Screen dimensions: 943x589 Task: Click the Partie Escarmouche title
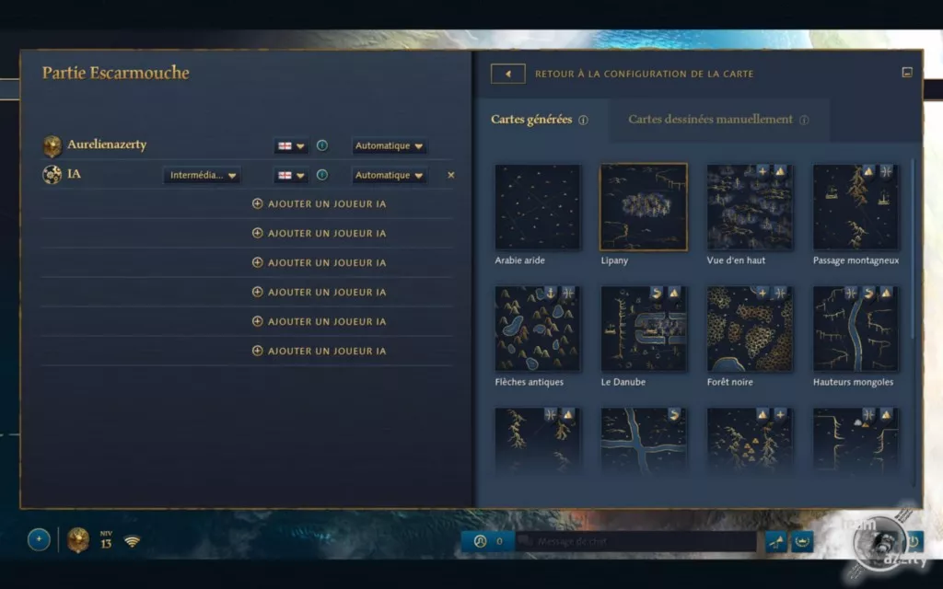click(x=115, y=73)
